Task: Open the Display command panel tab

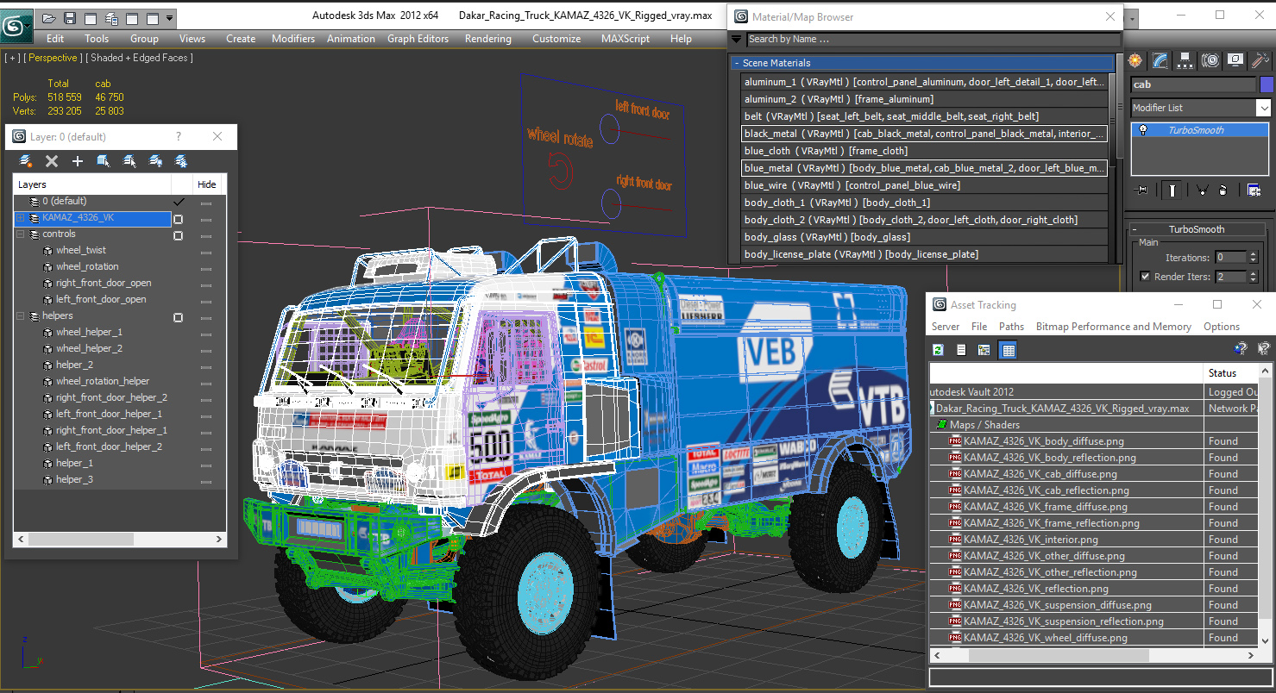Action: point(1235,60)
